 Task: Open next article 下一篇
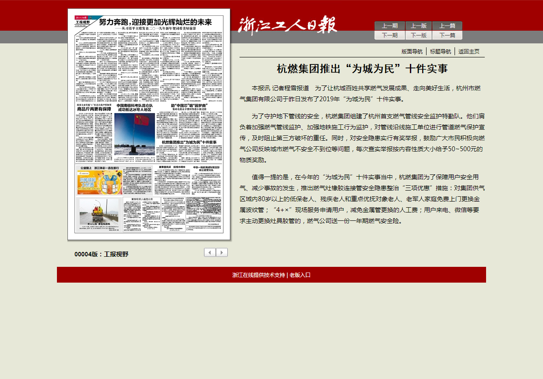[x=447, y=35]
